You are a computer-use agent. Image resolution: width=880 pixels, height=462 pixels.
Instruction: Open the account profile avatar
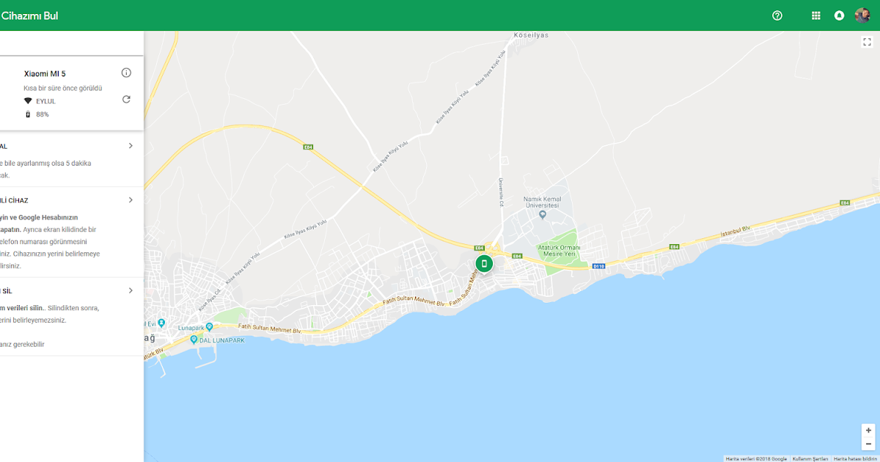pos(862,15)
